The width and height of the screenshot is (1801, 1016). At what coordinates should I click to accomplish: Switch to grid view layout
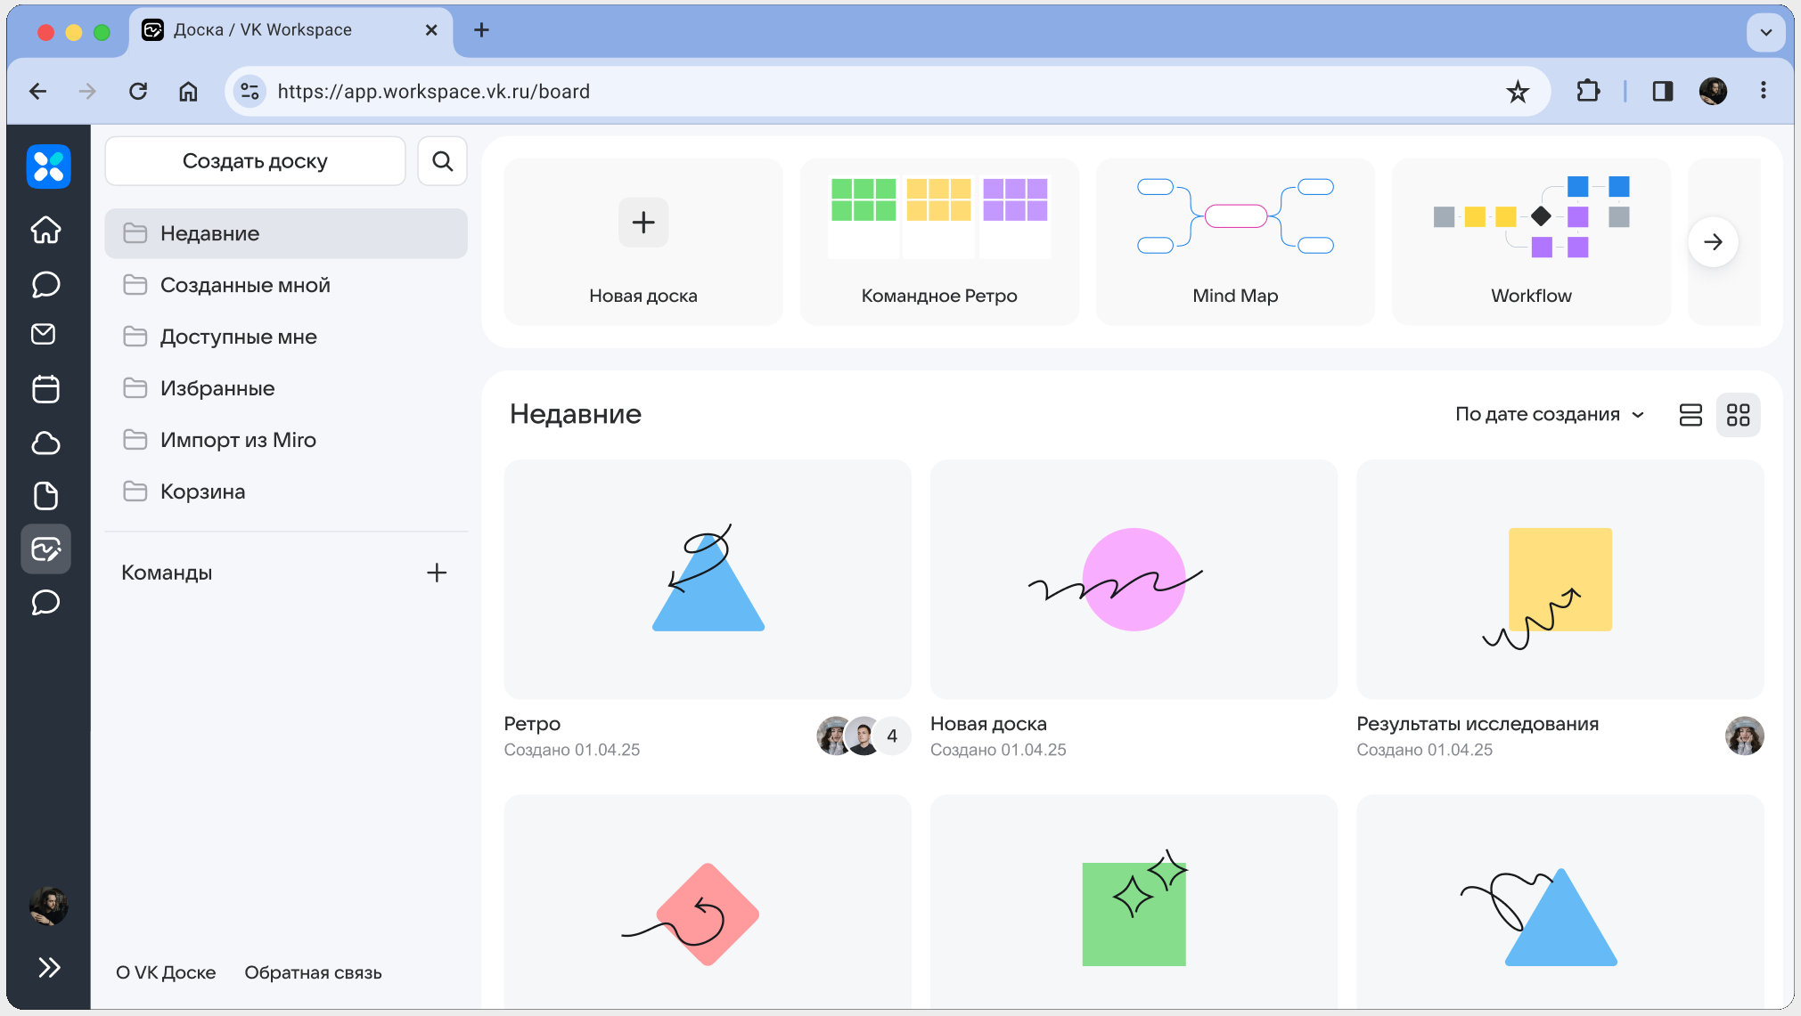1738,415
